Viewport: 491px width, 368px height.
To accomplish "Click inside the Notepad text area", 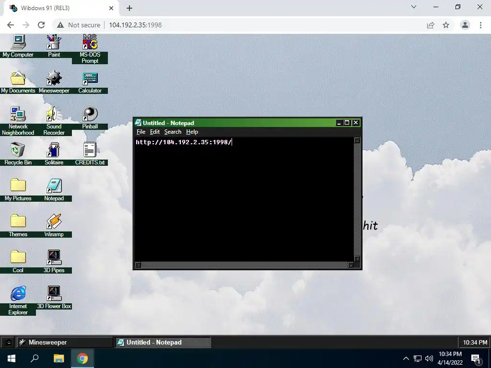I will (x=244, y=200).
